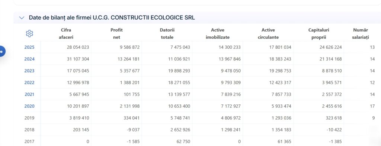Select net loss -1 585
Viewport: 381px width, 146px height.
[134, 142]
